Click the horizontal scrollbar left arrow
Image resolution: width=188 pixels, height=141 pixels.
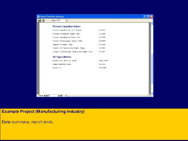pos(66,96)
